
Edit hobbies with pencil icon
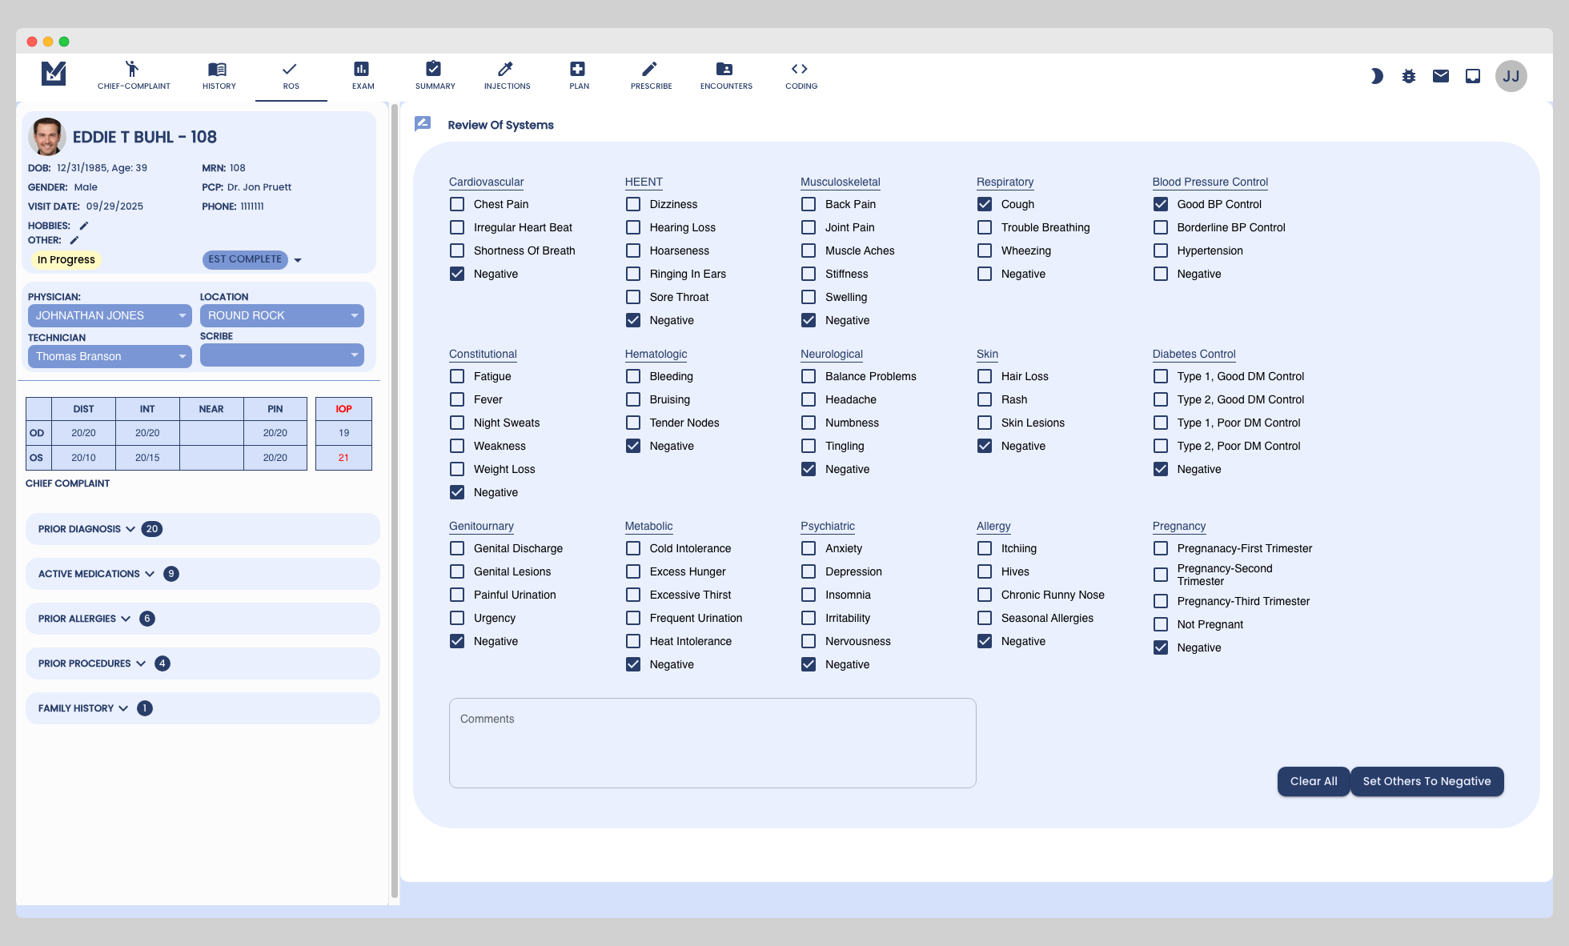tap(84, 226)
